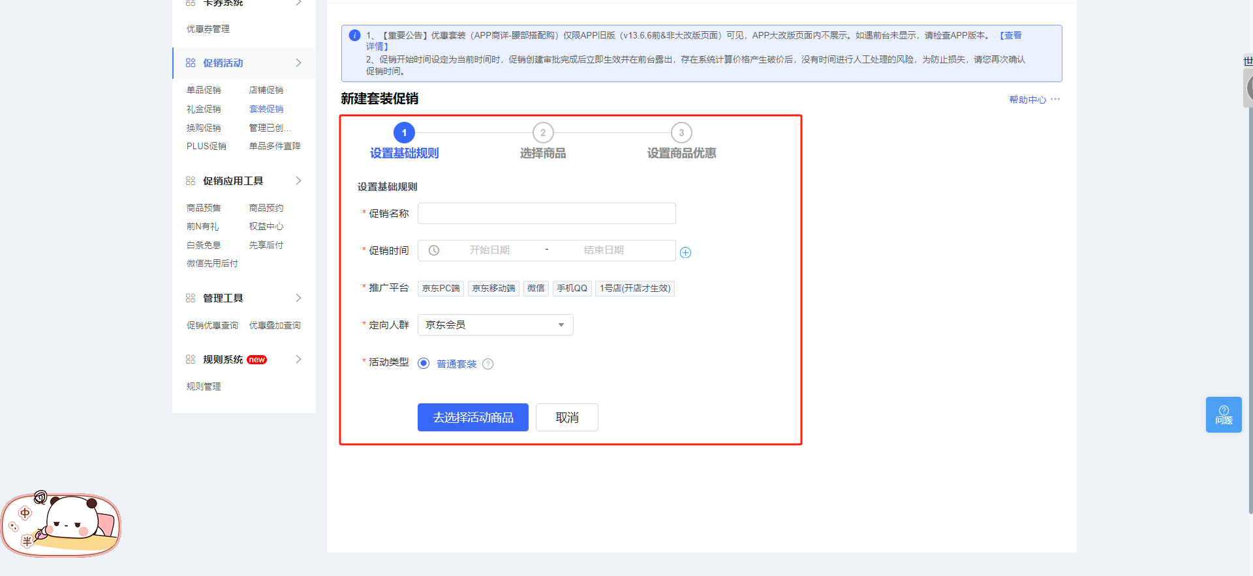Click the panda input method sticker
Image resolution: width=1253 pixels, height=576 pixels.
coord(61,525)
